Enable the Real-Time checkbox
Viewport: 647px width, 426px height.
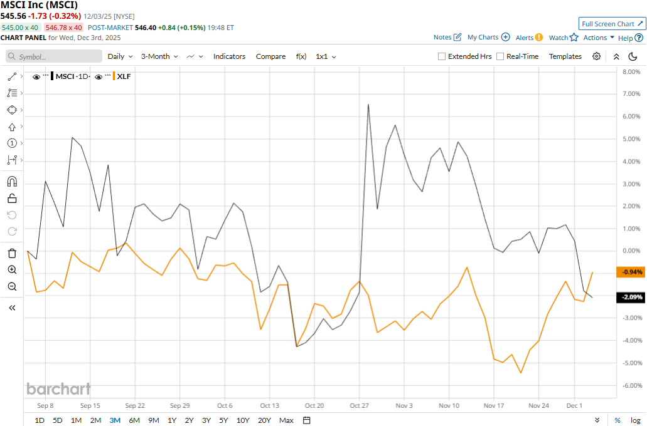500,56
